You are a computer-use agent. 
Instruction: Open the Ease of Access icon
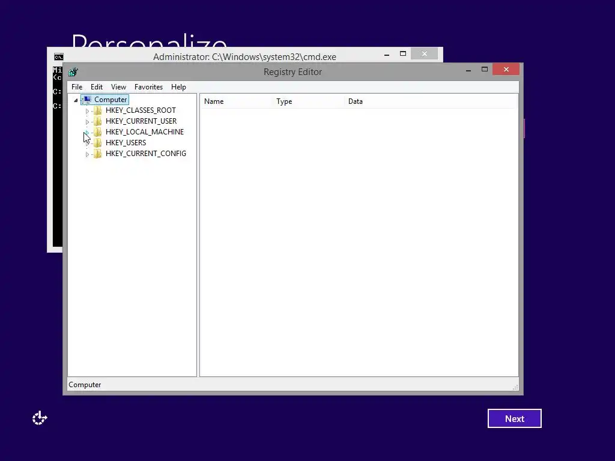[40, 418]
